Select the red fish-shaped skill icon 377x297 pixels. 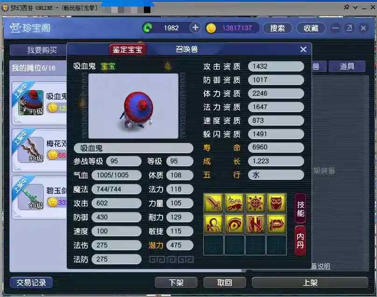tap(277, 224)
